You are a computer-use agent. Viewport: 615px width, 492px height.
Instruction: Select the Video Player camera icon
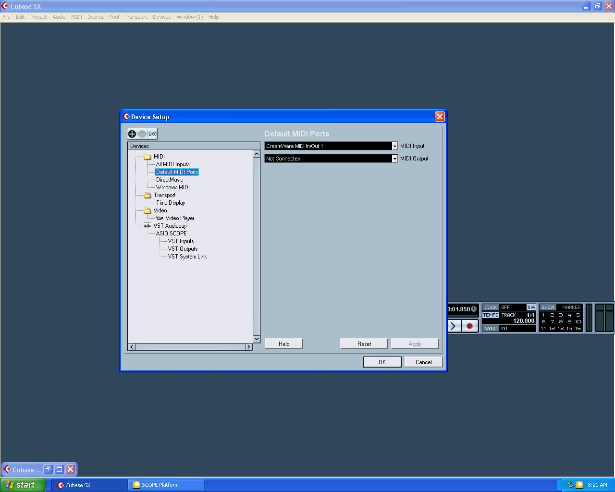tap(160, 218)
